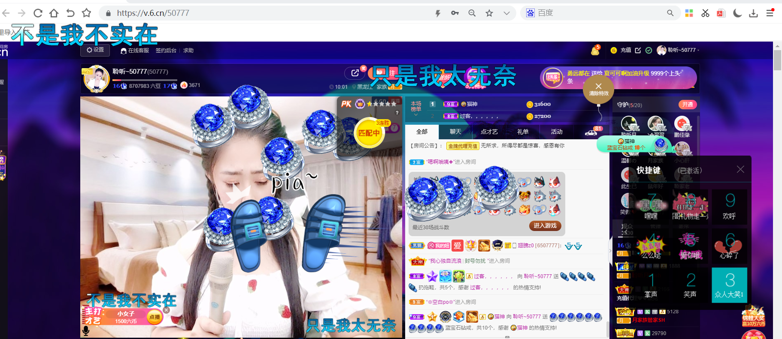Click 进入游戏 enter game button
The height and width of the screenshot is (339, 782).
coord(545,225)
